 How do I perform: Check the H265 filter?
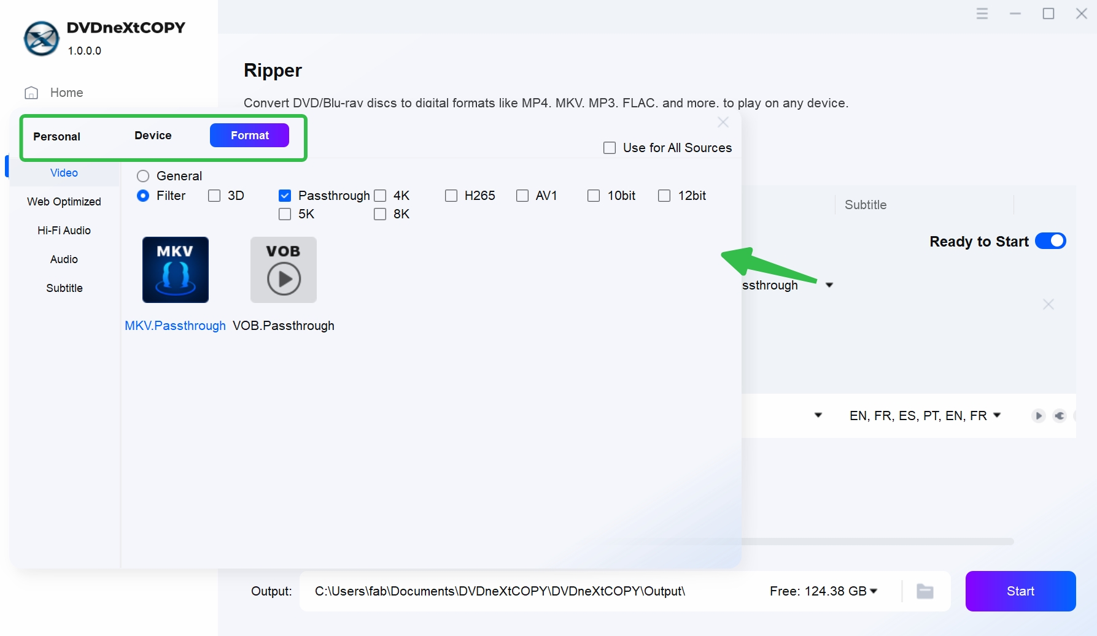pyautogui.click(x=451, y=196)
